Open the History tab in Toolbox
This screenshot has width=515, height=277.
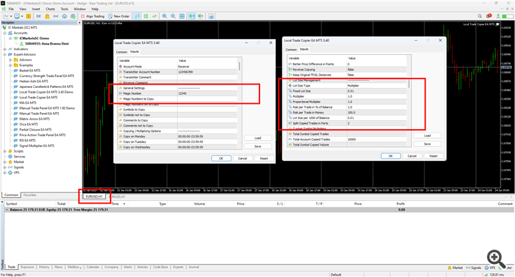click(x=44, y=267)
